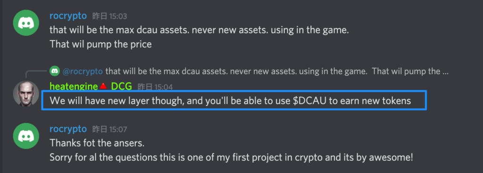483x173 pixels.
Task: Open rocrypto's green avatar at 15:07
Action: tap(26, 136)
